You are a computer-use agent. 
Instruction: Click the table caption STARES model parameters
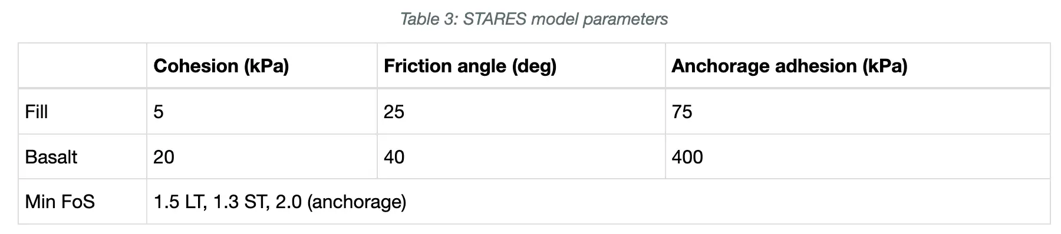point(533,19)
